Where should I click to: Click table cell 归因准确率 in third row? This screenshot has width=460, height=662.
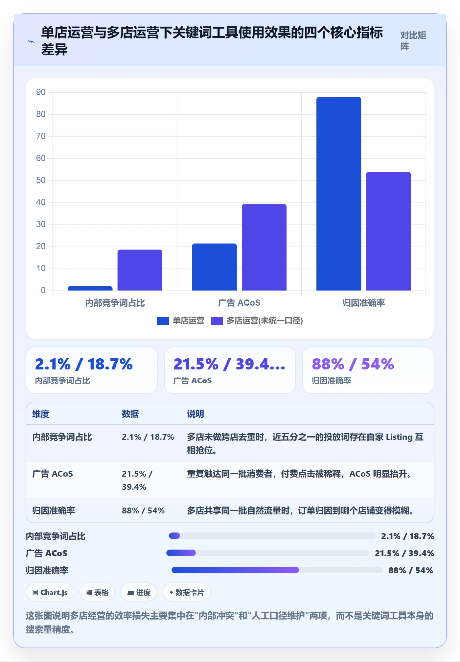point(54,510)
